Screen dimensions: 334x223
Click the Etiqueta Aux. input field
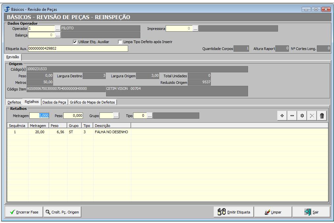[78, 49]
